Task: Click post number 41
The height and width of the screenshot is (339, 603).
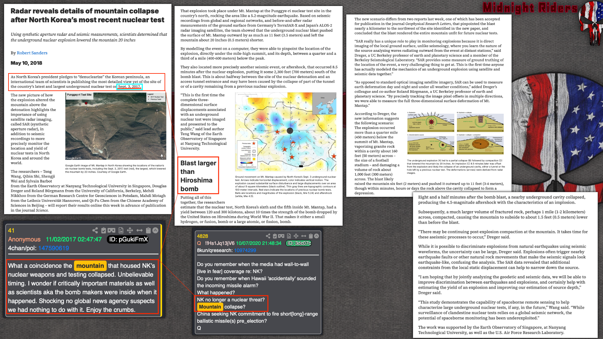Action: pos(11,231)
